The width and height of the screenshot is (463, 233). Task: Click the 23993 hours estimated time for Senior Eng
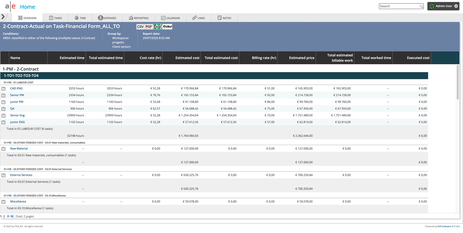(75, 115)
